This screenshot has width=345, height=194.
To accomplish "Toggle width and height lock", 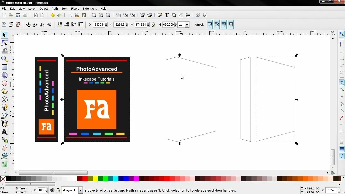I will pyautogui.click(x=153, y=25).
